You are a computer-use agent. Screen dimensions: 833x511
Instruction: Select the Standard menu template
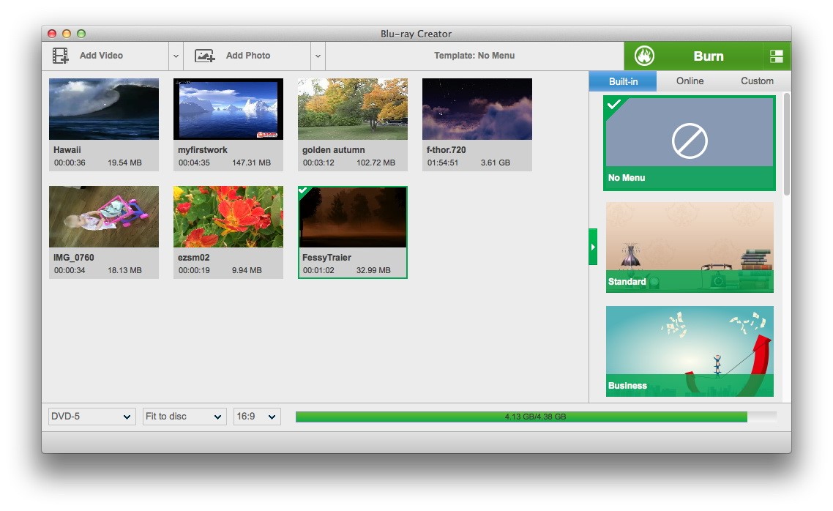(690, 247)
